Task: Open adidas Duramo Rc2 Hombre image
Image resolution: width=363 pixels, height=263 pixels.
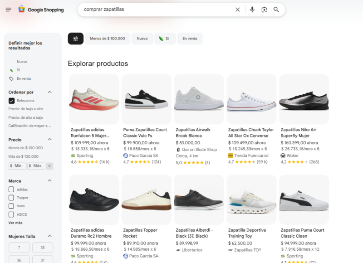Action: point(94,200)
